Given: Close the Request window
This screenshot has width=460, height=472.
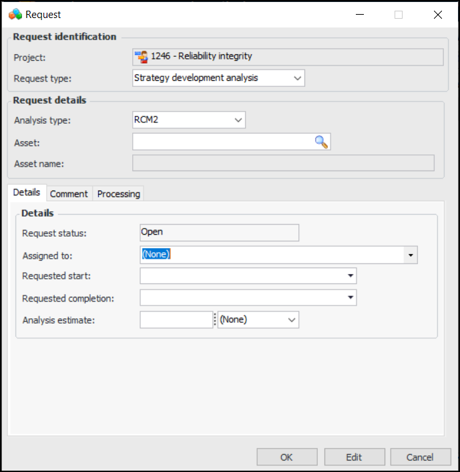Looking at the screenshot, I should click(437, 14).
